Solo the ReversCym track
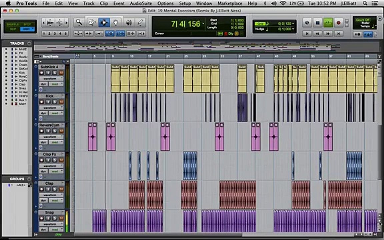Screen dimensions: 384x240 [54, 131]
